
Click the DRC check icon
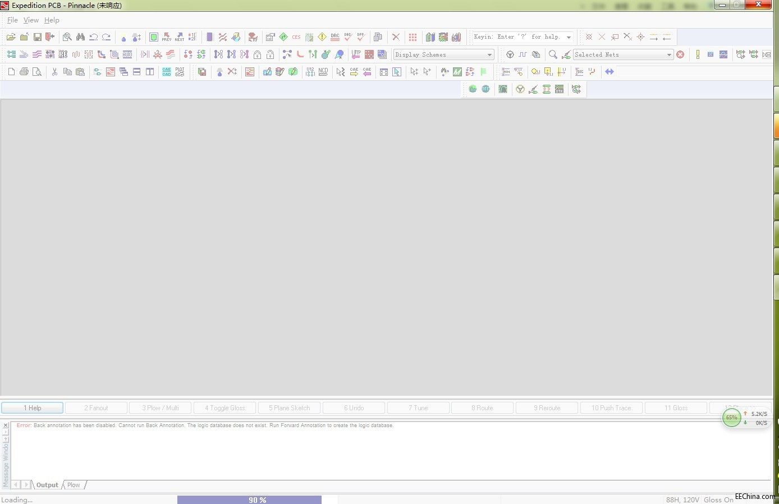pos(335,37)
